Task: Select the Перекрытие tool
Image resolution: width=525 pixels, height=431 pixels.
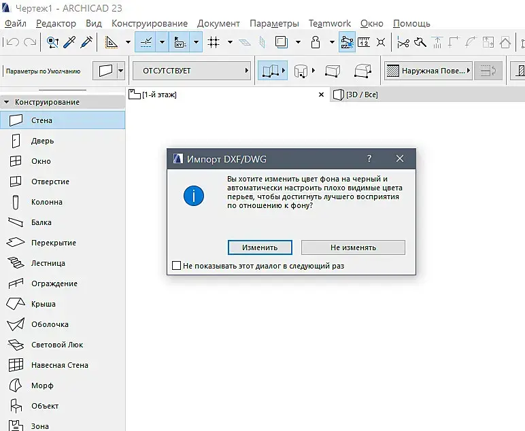Action: point(63,243)
